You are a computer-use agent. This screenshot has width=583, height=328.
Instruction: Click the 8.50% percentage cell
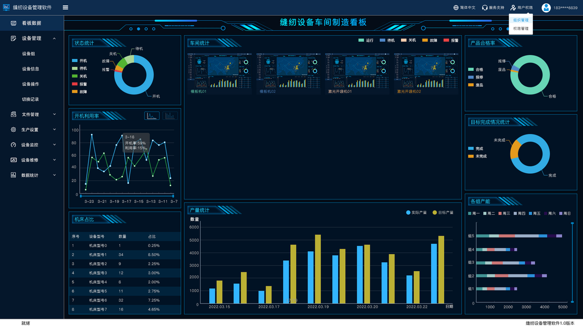point(154,255)
